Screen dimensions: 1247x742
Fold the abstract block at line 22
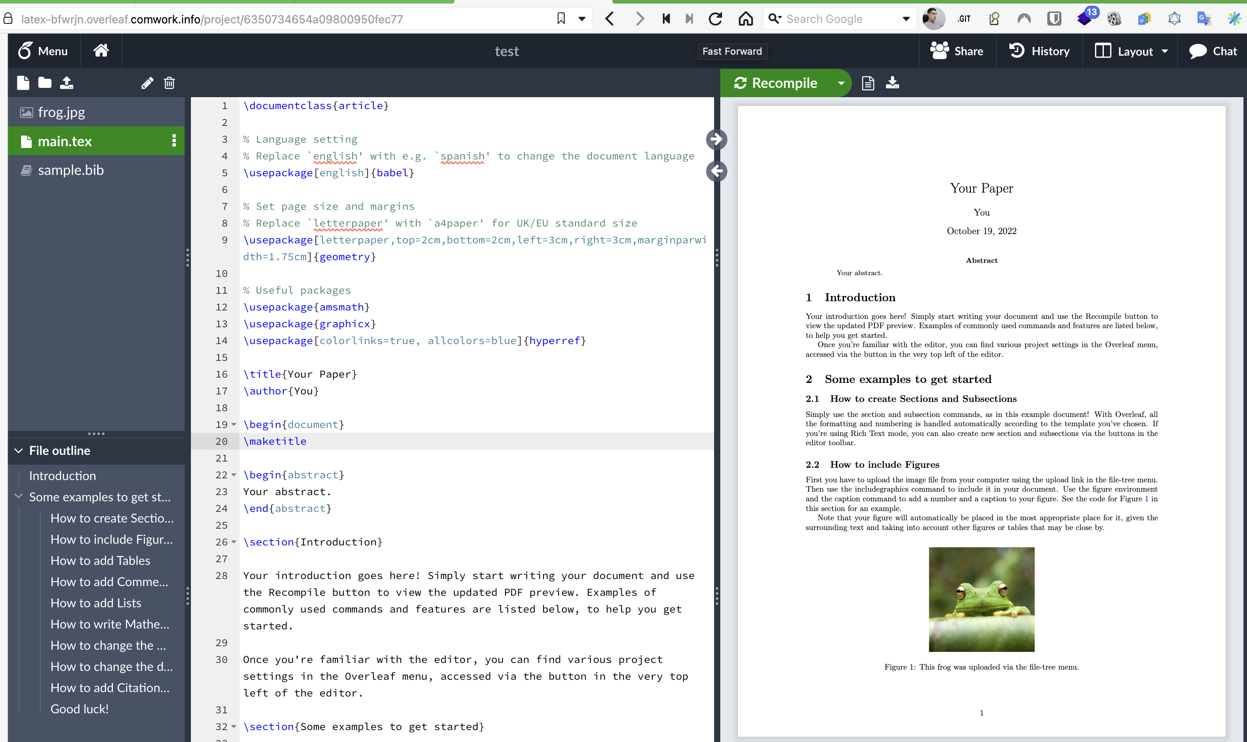234,475
